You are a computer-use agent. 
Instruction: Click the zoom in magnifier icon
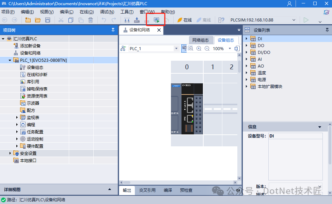pyautogui.click(x=199, y=48)
